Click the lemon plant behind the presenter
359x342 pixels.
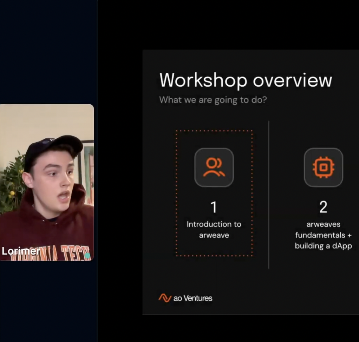(11, 183)
